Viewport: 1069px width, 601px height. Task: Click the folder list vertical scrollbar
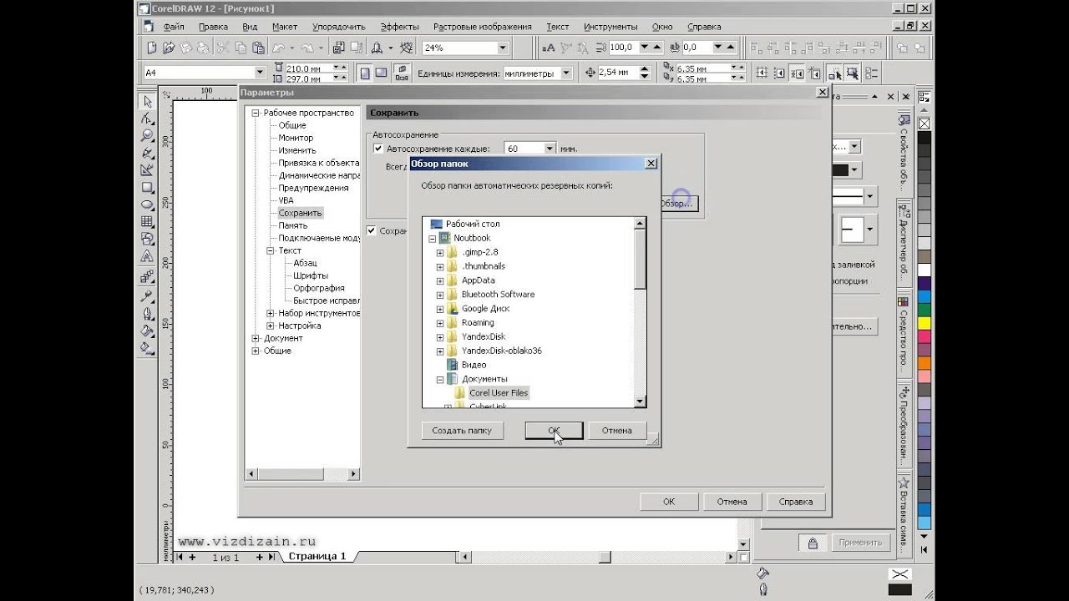[640, 312]
